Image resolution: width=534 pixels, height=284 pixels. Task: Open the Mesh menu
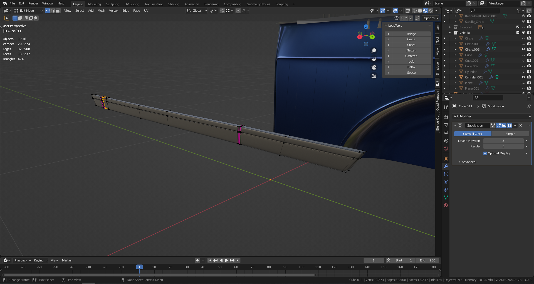pyautogui.click(x=101, y=11)
